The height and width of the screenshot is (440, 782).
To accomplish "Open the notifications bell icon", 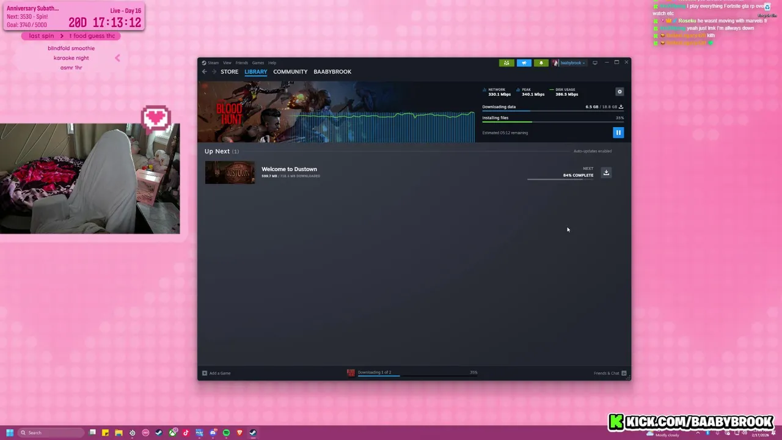I will coord(541,62).
